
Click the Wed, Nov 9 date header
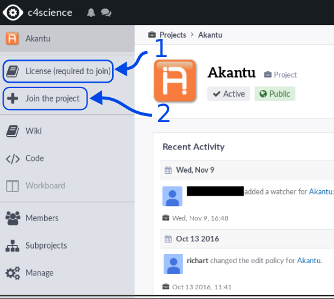point(195,170)
